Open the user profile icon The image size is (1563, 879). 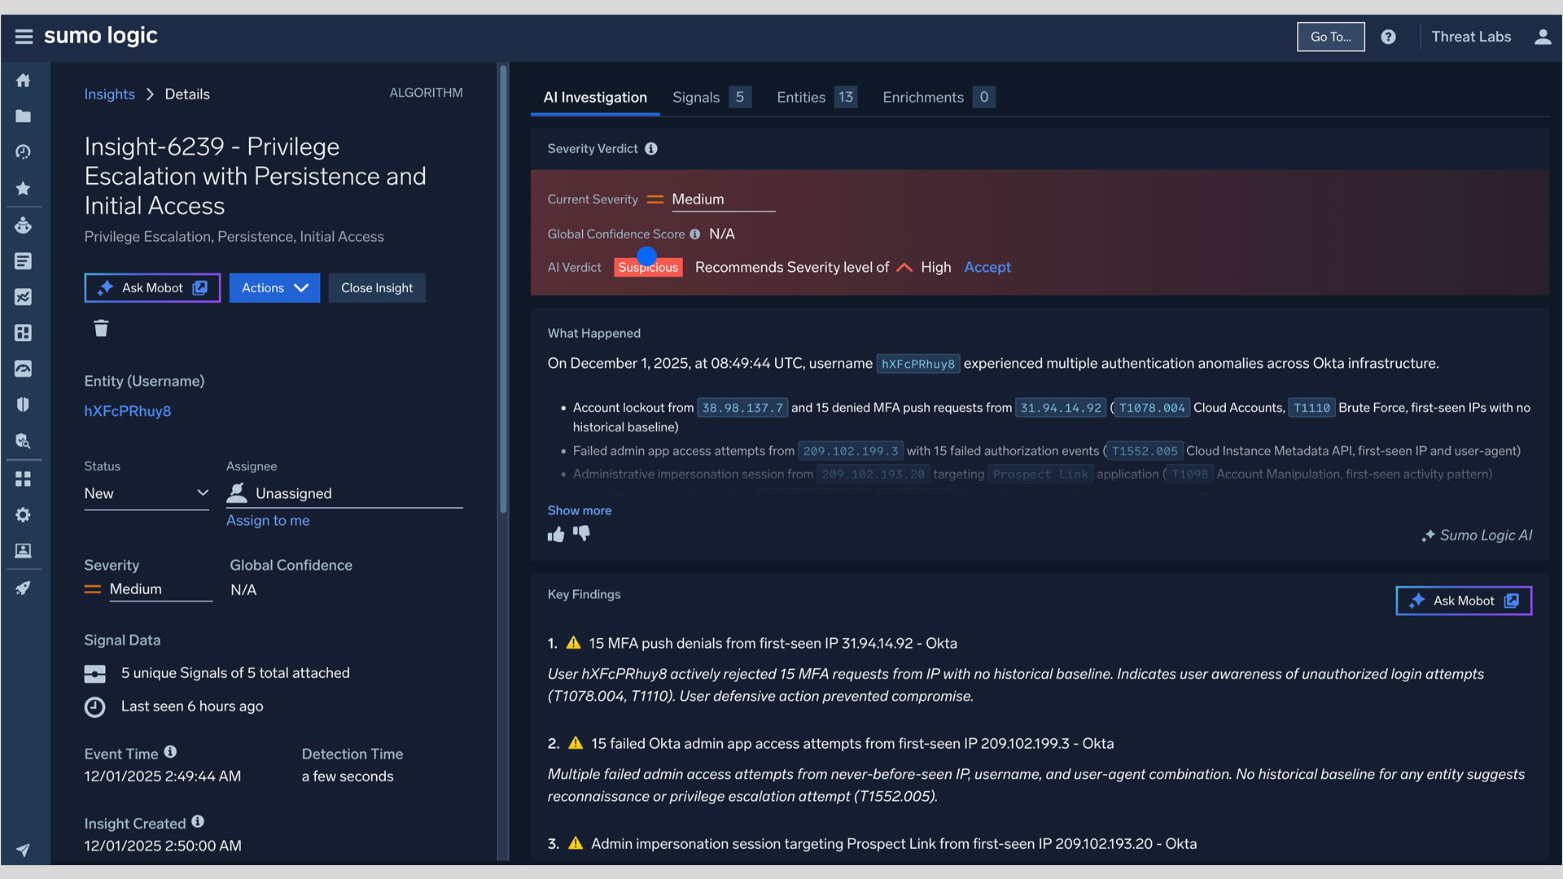1542,37
